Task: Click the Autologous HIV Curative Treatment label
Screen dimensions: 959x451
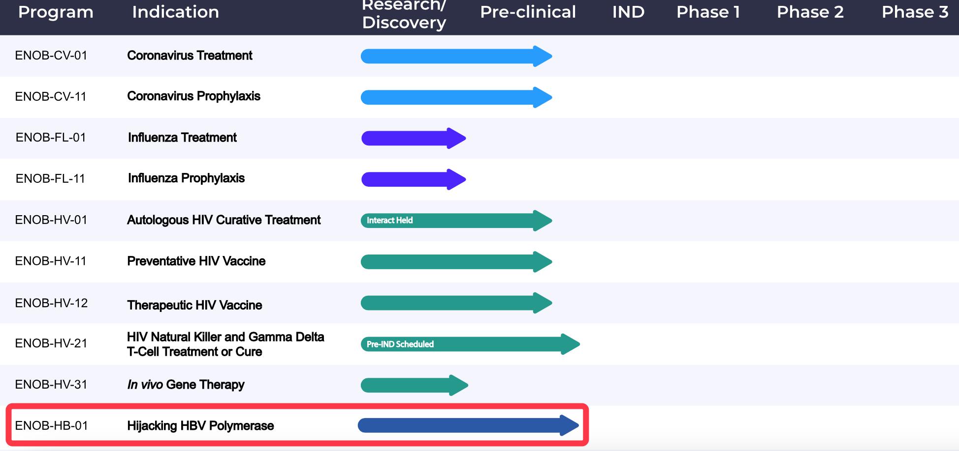Action: (x=224, y=220)
